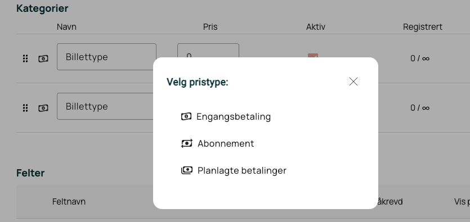Click the Pris input in first row
The width and height of the screenshot is (470, 222).
click(x=208, y=51)
